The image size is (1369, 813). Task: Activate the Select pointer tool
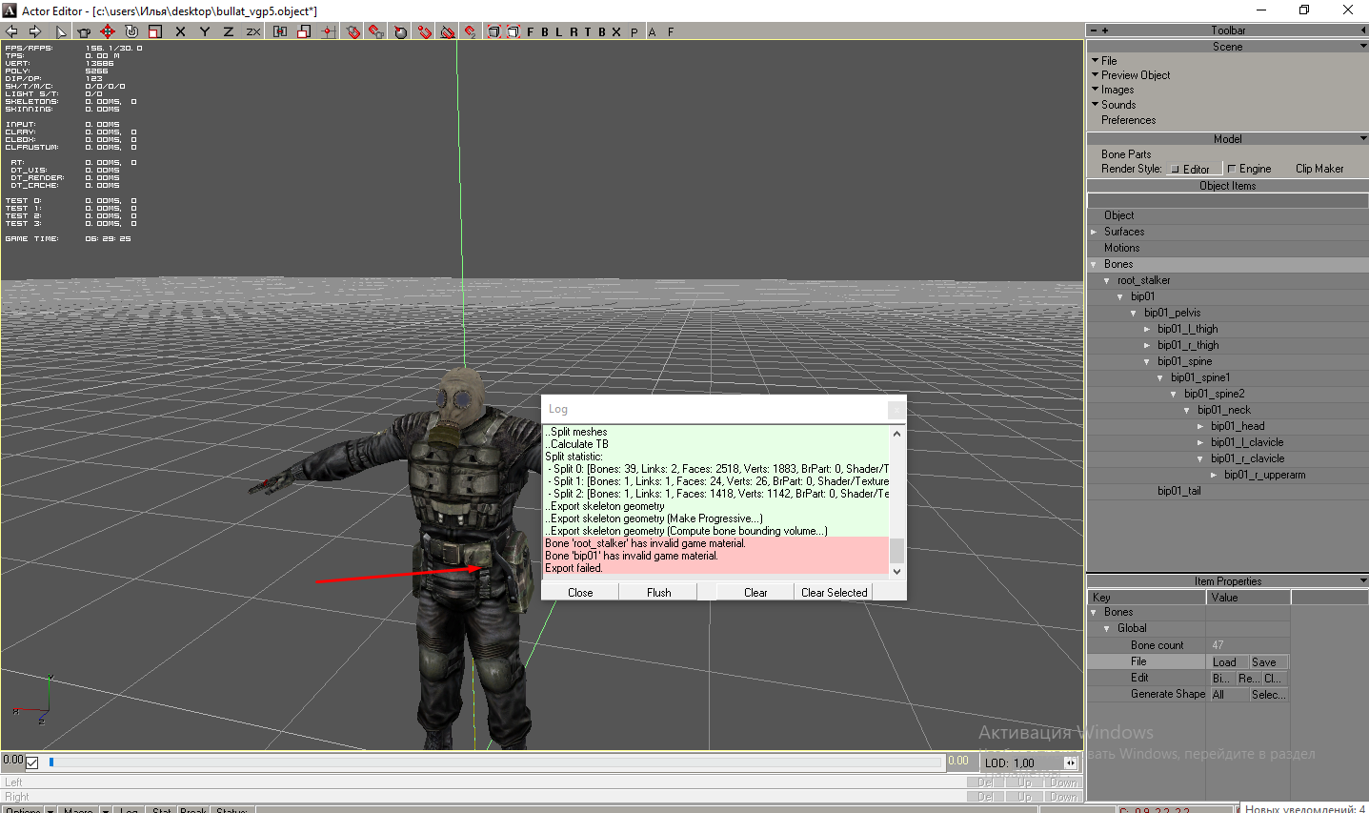click(x=61, y=31)
